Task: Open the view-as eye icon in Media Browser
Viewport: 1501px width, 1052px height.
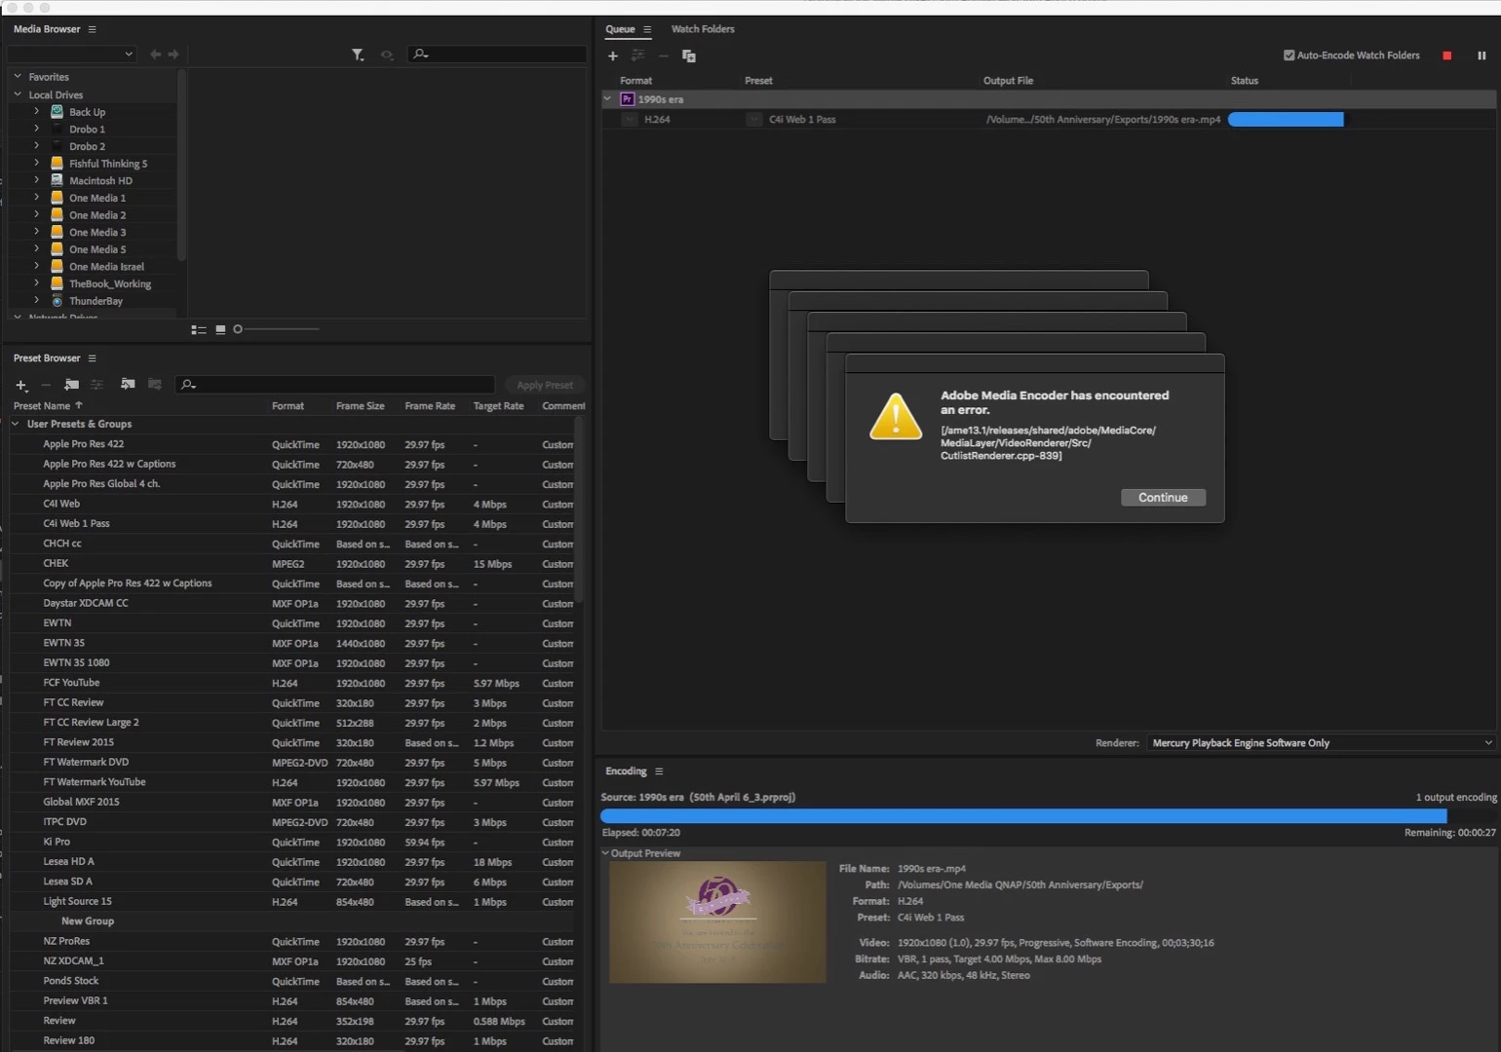Action: click(387, 55)
